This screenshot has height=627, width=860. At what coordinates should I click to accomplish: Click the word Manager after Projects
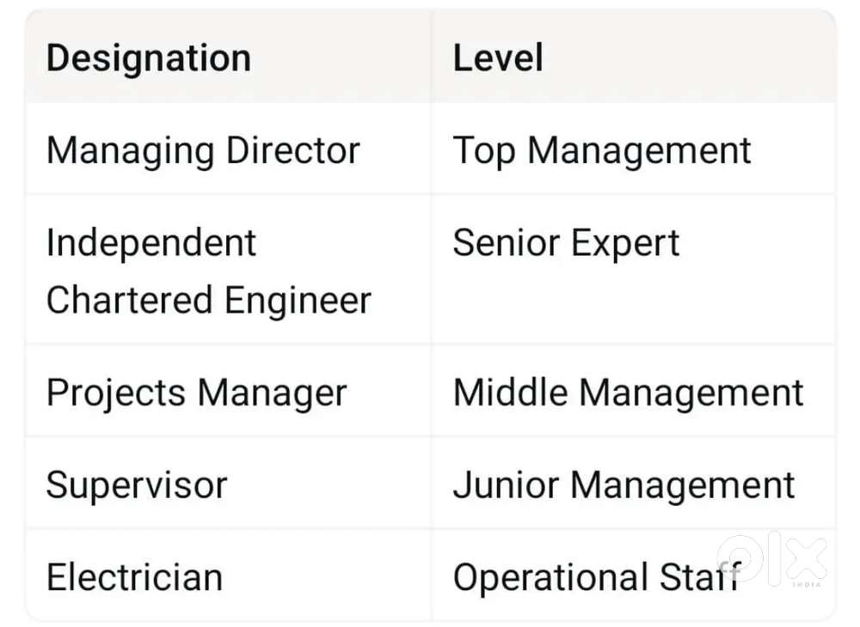272,393
